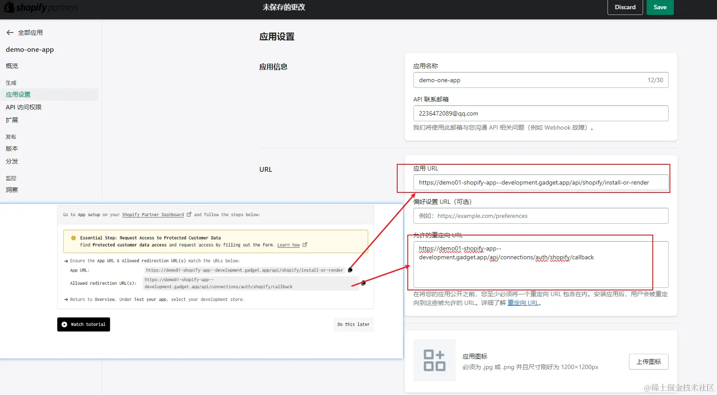This screenshot has height=395, width=717.
Task: Click the 应用 URL input field
Action: click(541, 182)
